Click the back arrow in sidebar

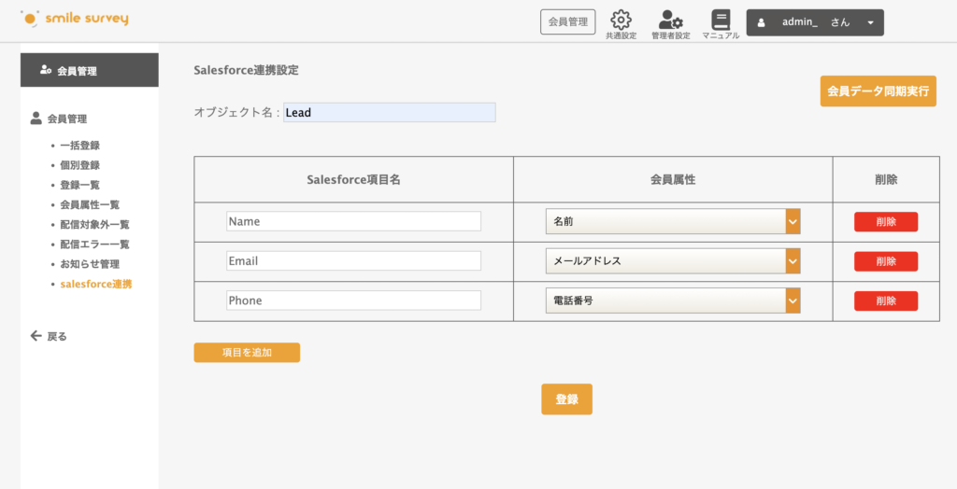[36, 336]
